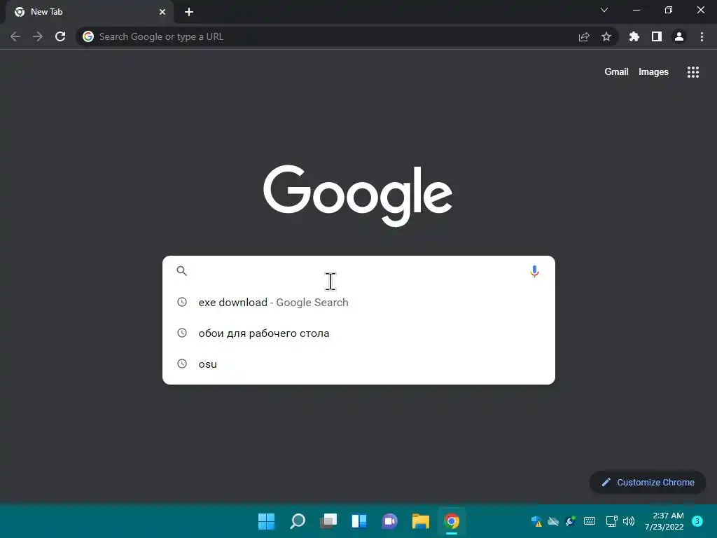Open the notification center badge
This screenshot has height=538, width=717.
click(697, 521)
